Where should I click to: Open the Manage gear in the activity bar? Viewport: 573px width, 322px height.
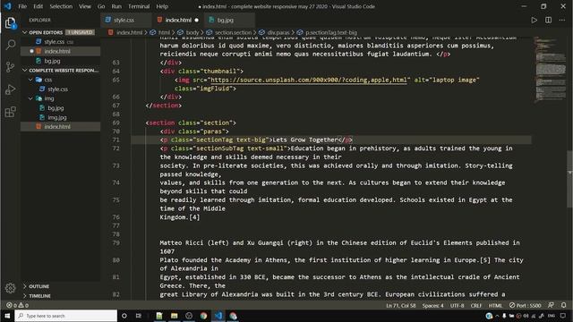(10, 288)
